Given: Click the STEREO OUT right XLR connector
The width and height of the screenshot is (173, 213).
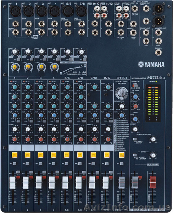Looking at the screenshot, I should click(158, 21).
